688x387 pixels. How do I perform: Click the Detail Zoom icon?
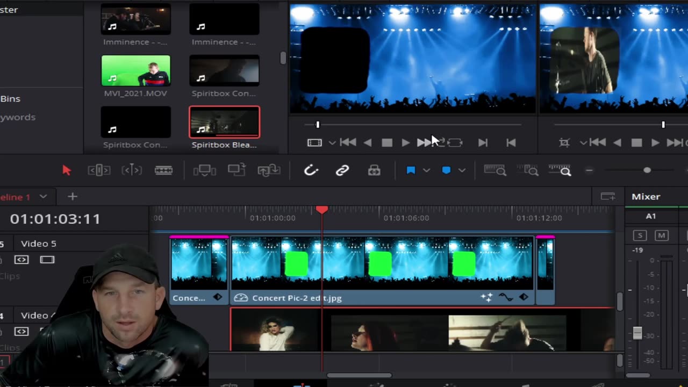click(528, 170)
